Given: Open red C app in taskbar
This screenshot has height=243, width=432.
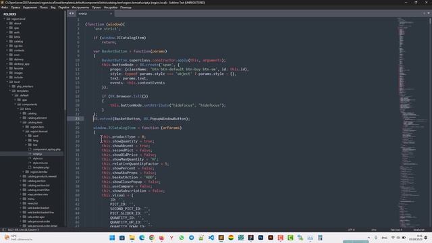Looking at the screenshot, I should (x=281, y=238).
